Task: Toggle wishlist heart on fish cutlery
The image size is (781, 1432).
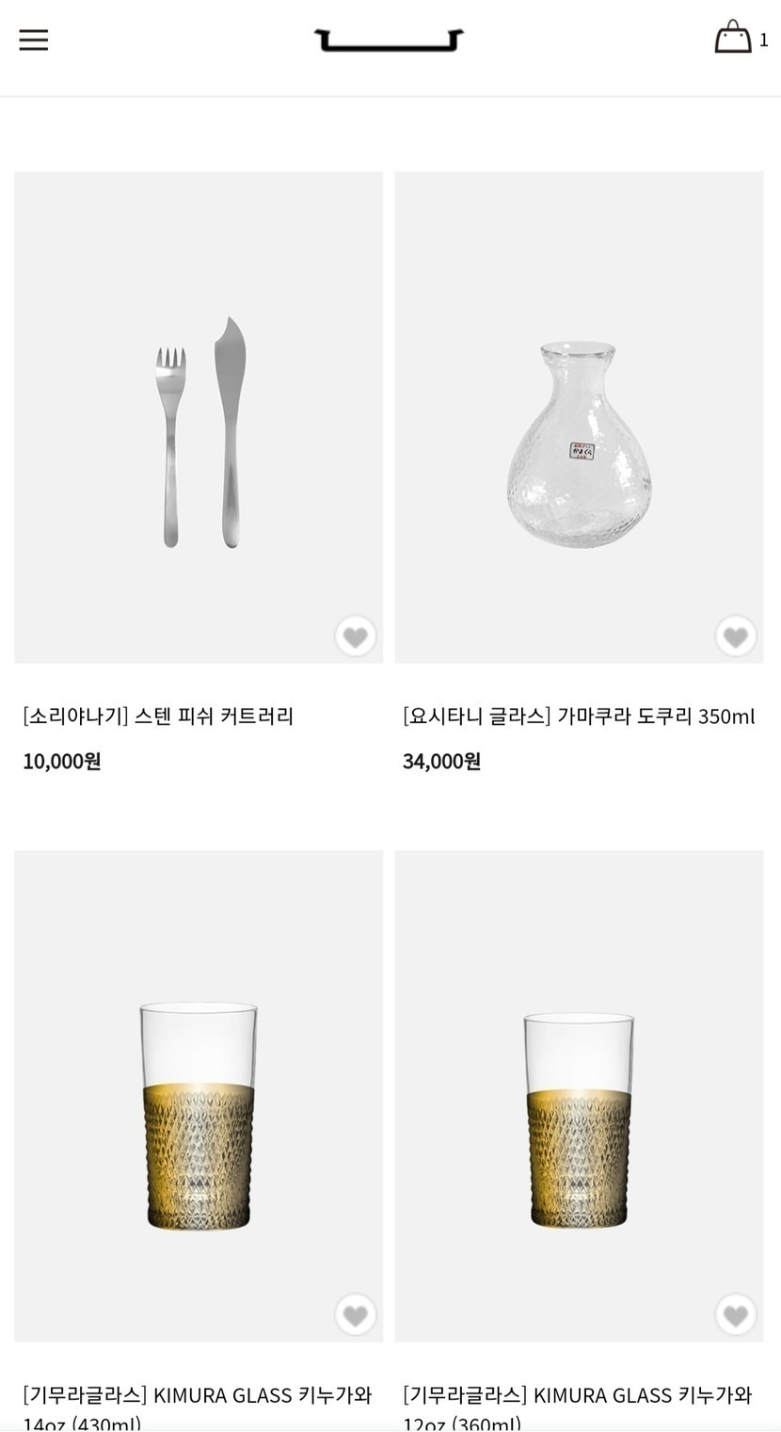Action: coord(356,637)
